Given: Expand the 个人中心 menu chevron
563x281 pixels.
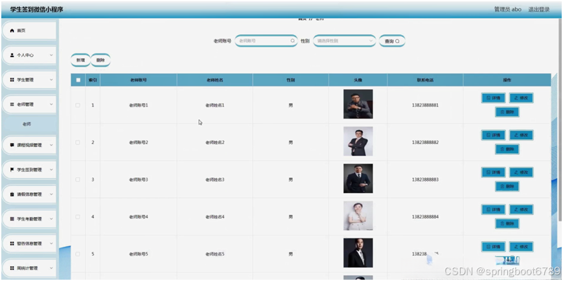Looking at the screenshot, I should pyautogui.click(x=51, y=55).
